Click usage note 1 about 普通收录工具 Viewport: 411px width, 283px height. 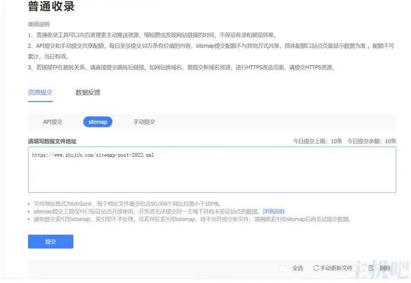pyautogui.click(x=152, y=35)
